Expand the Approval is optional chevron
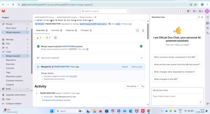 pos(142,58)
